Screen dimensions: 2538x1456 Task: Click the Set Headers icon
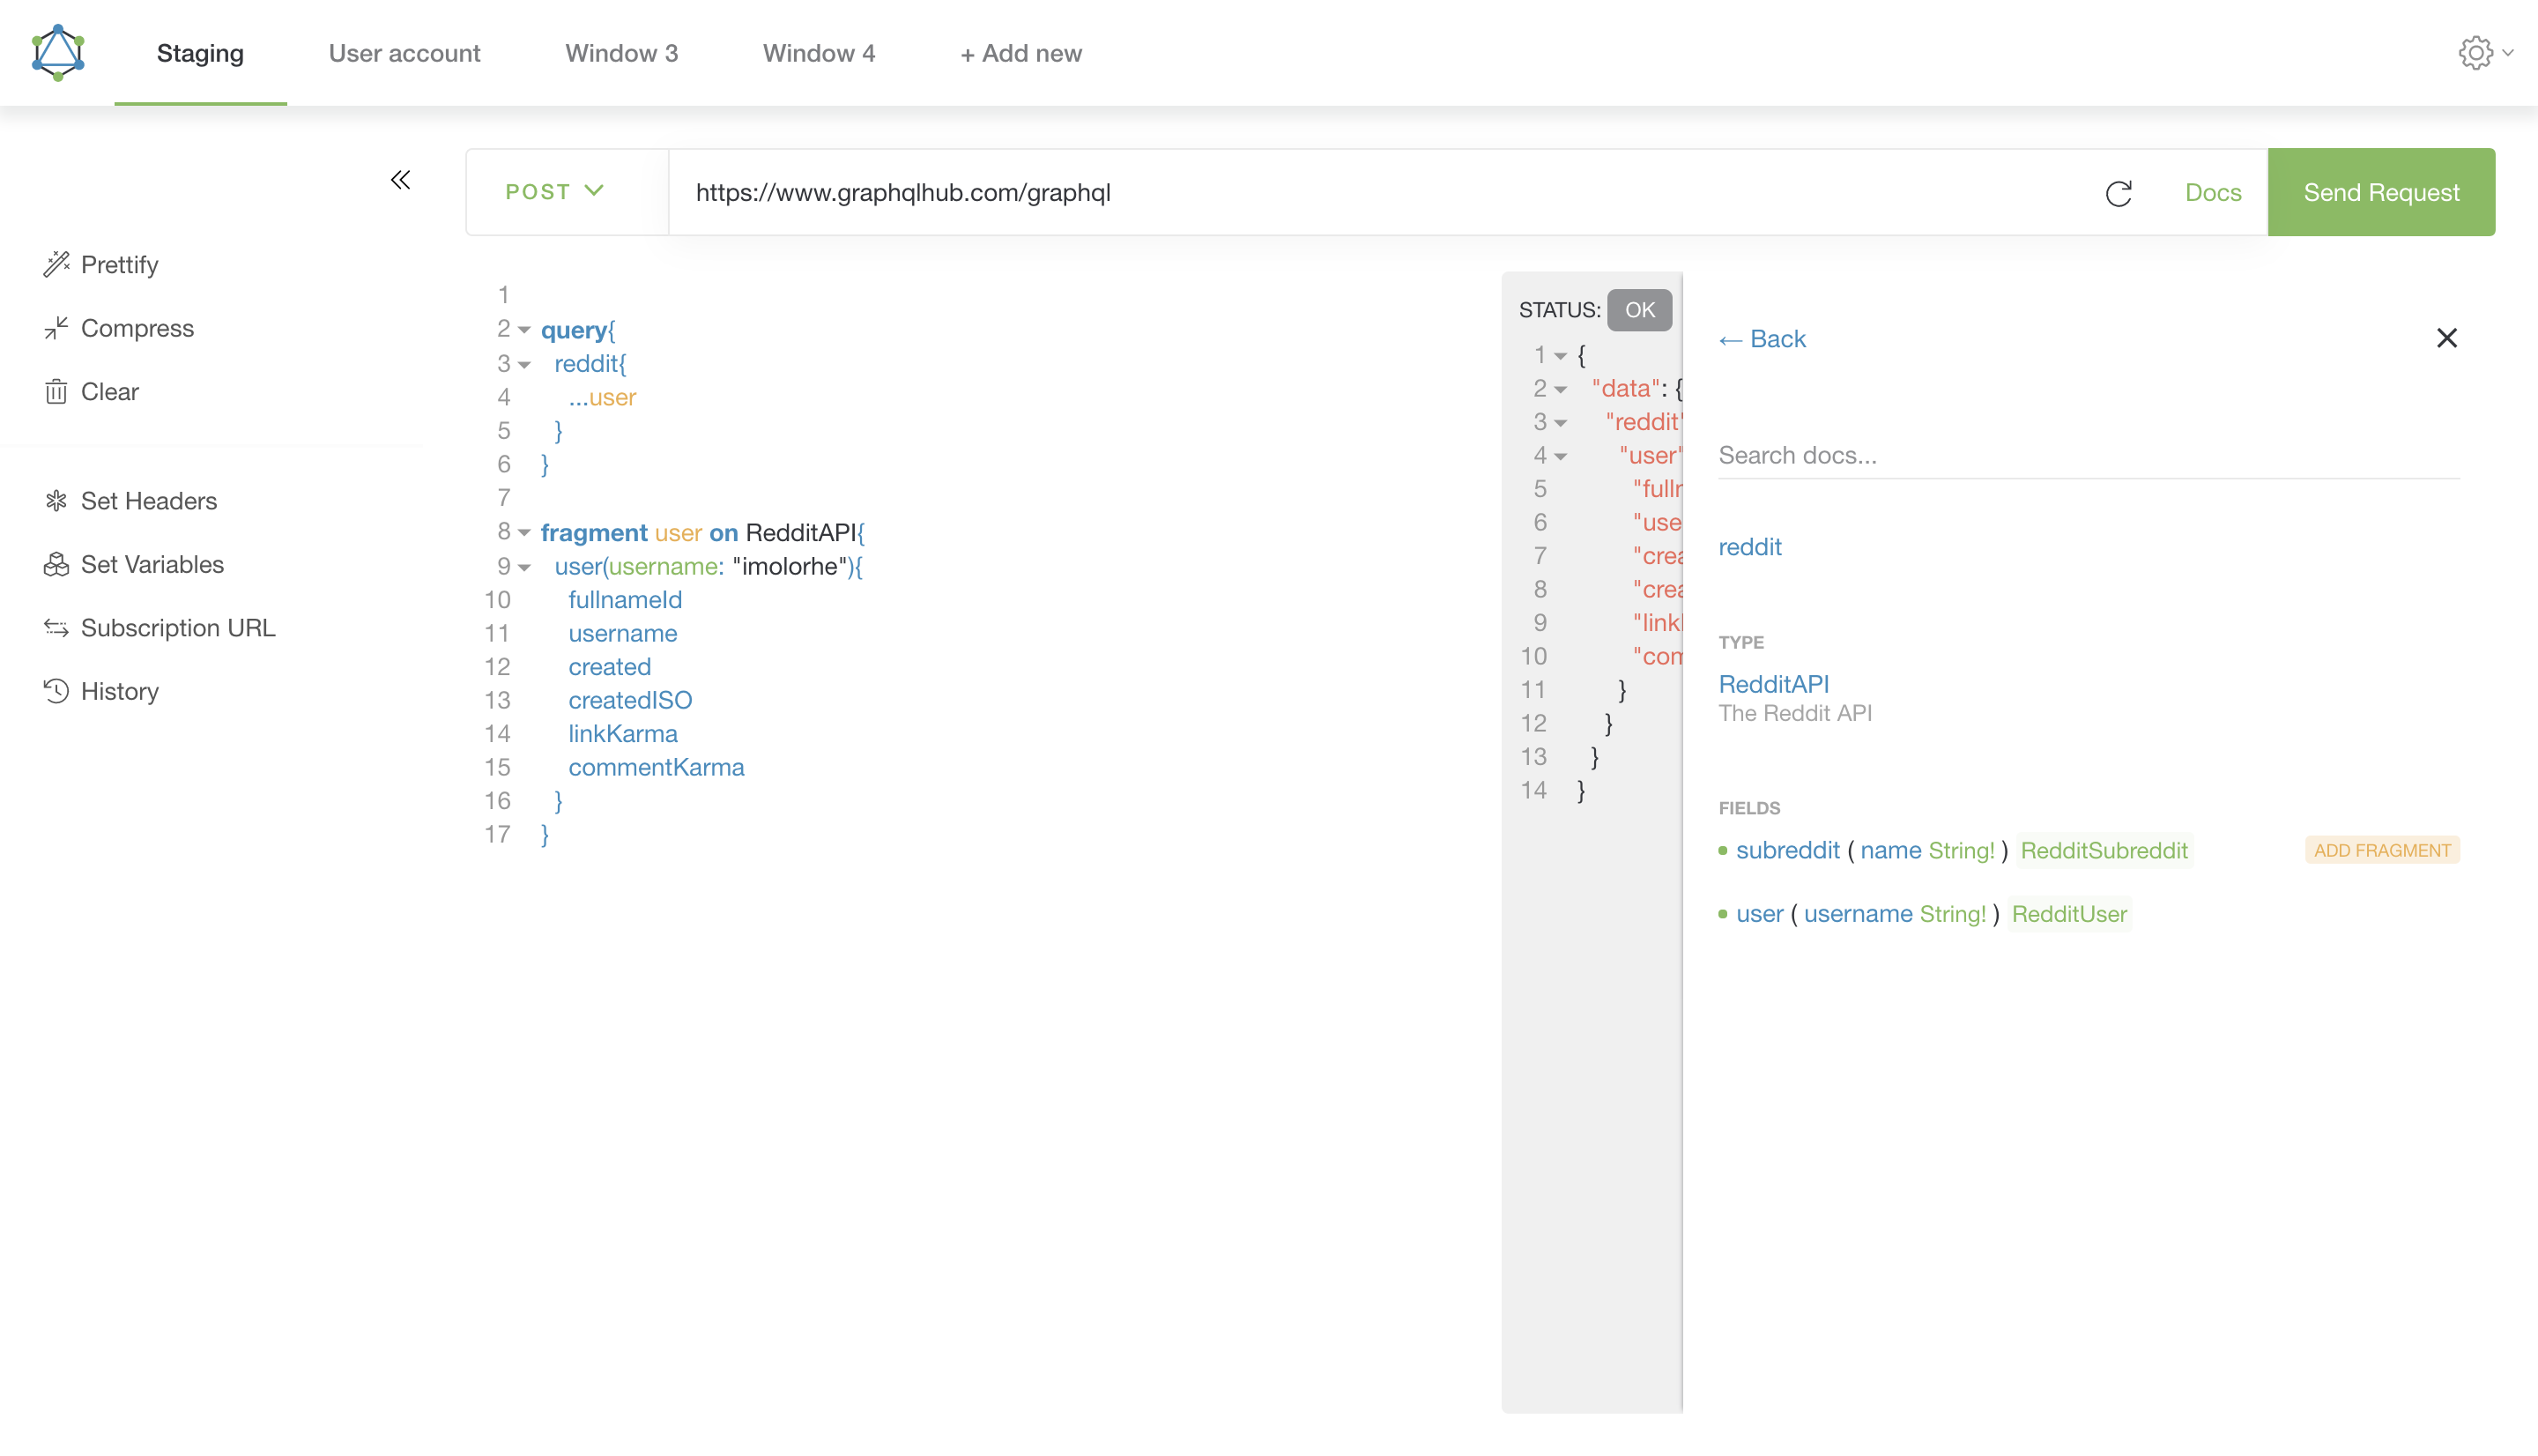(x=56, y=501)
